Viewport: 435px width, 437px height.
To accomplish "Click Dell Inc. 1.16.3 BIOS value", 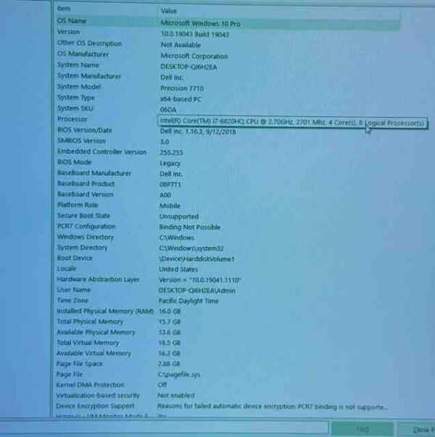I will (198, 132).
